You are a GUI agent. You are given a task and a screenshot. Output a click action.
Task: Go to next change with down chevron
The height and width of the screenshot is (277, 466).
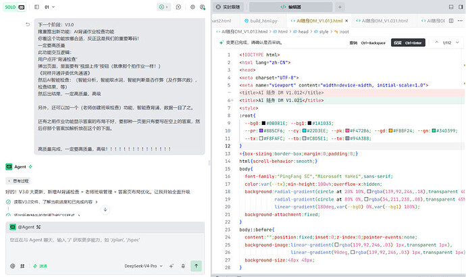(x=458, y=43)
